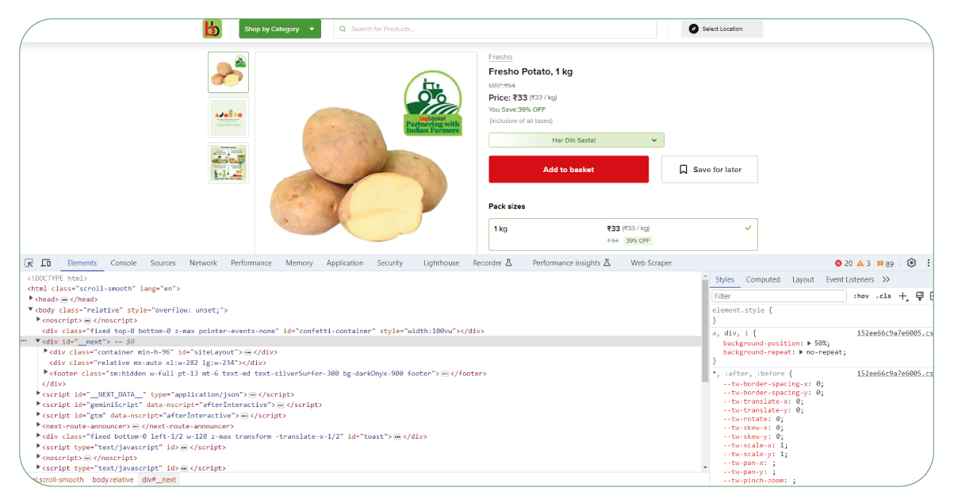Click the Select Location button
This screenshot has height=503, width=954.
(x=722, y=29)
